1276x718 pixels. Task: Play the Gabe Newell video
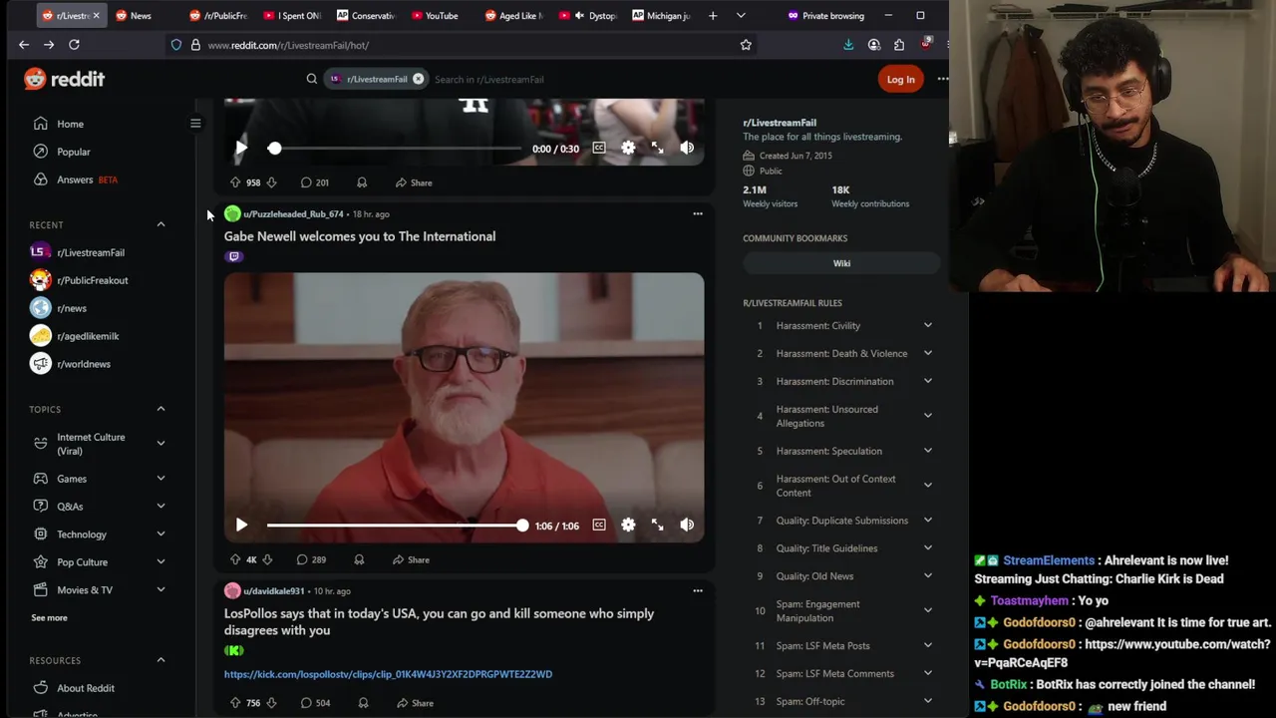tap(241, 525)
